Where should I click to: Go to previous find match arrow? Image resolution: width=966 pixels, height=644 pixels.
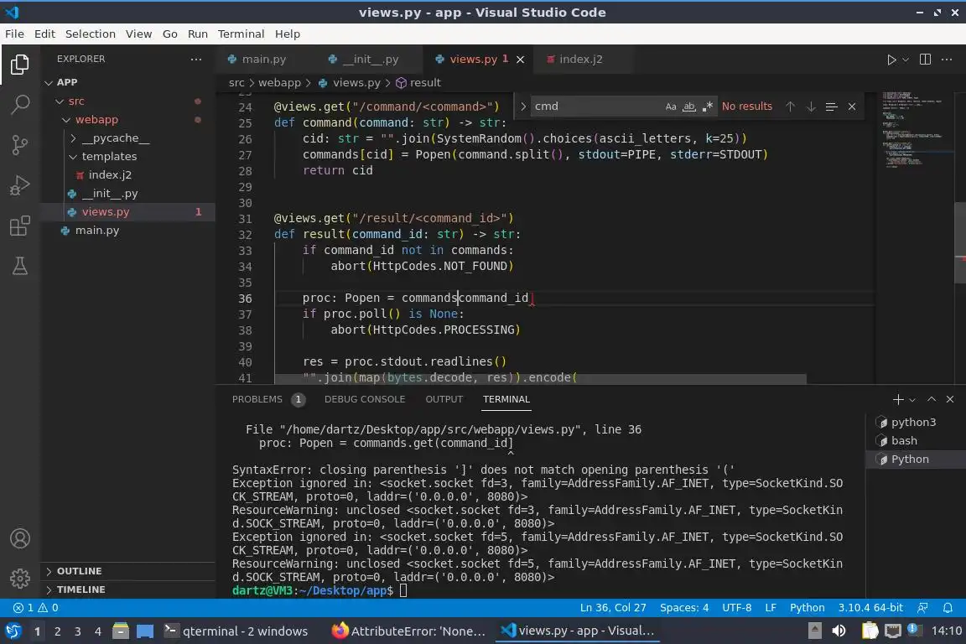[790, 106]
